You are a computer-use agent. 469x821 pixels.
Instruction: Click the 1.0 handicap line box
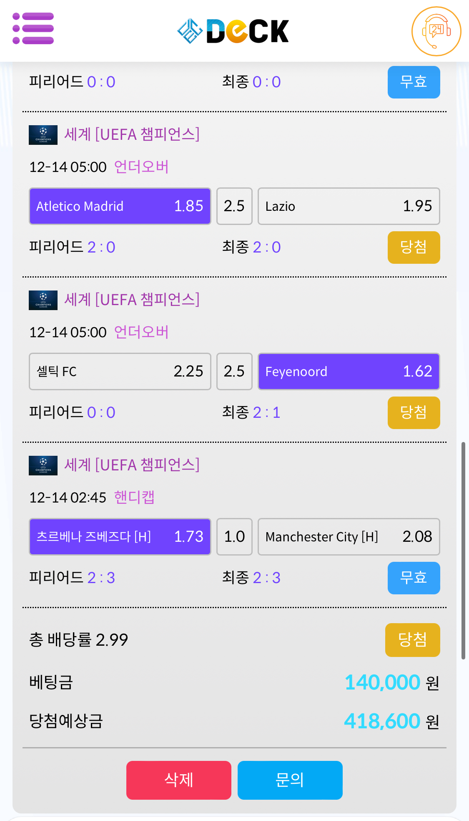coord(234,537)
